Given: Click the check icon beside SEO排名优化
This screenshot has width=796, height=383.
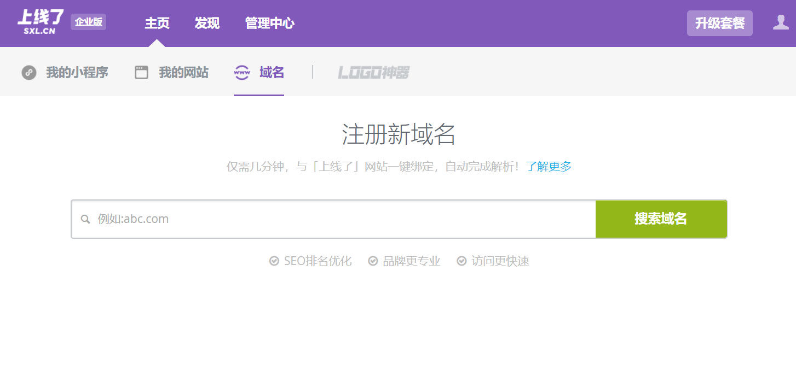Looking at the screenshot, I should (274, 261).
